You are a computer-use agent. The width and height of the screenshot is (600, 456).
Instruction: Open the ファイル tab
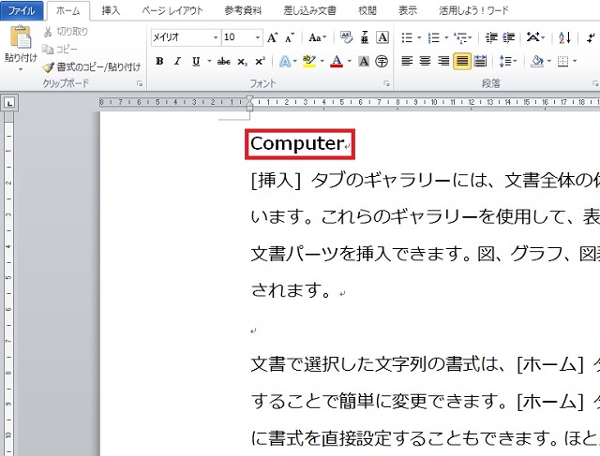point(22,10)
